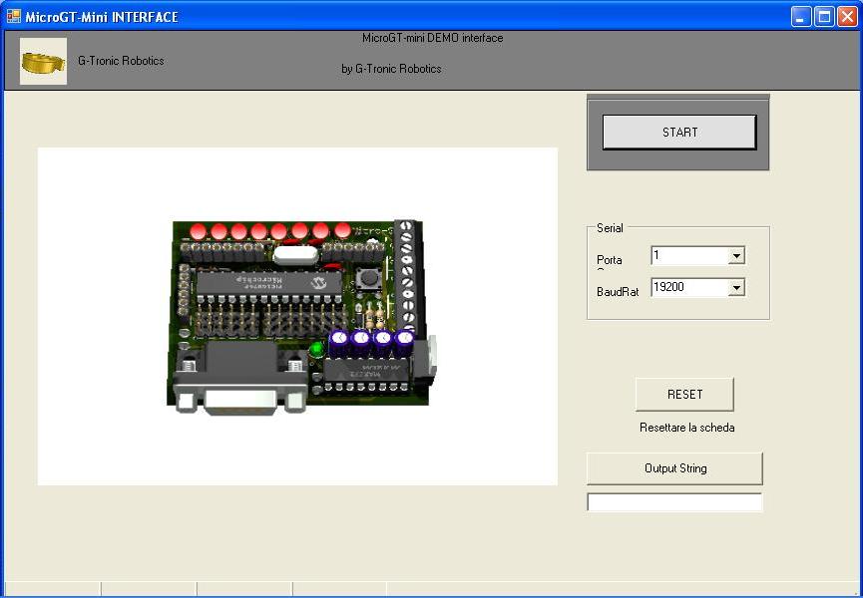Minimize the MicroGT-Mini INTERFACE window
This screenshot has height=598, width=863.
(801, 17)
